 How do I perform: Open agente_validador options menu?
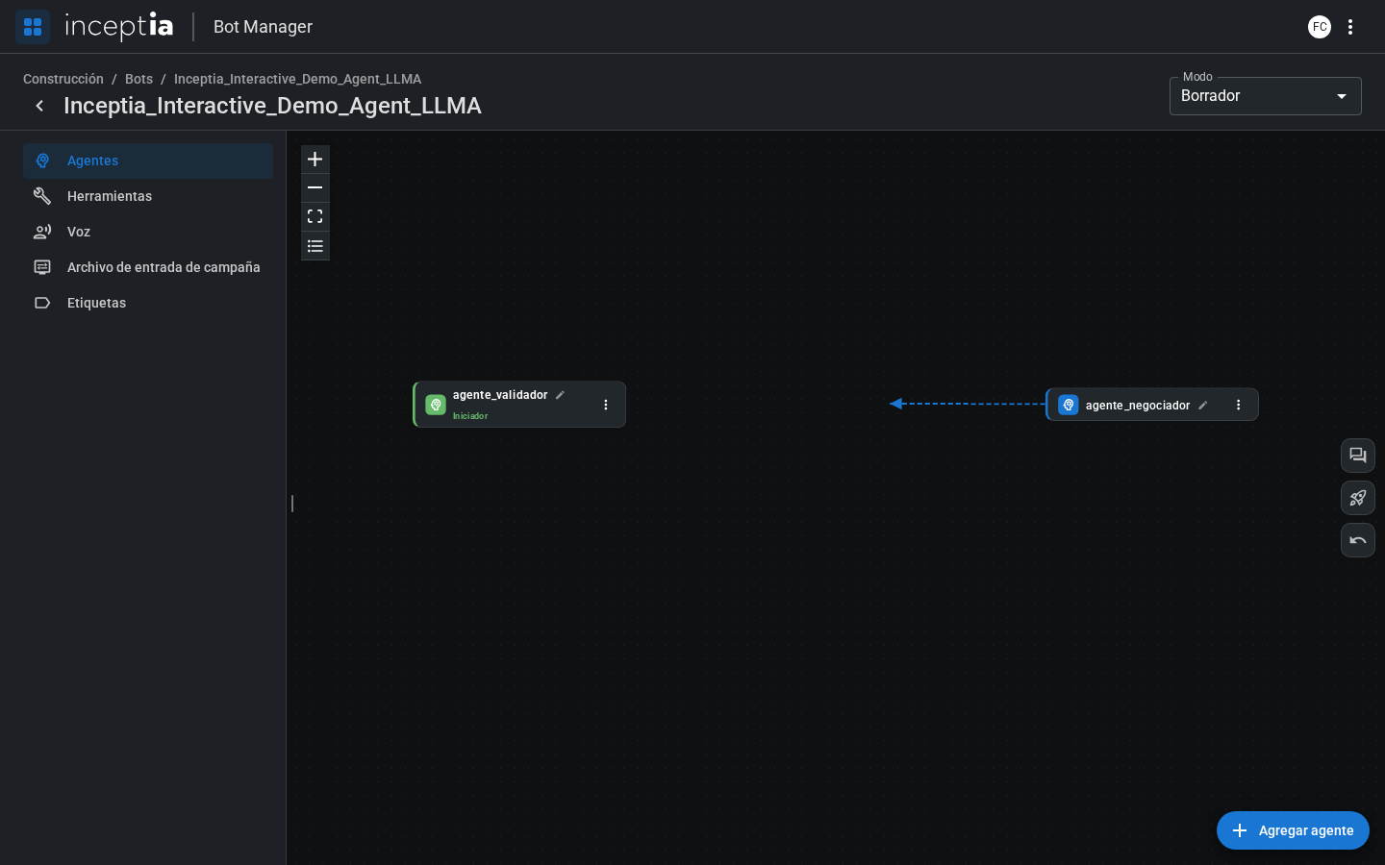tap(606, 405)
